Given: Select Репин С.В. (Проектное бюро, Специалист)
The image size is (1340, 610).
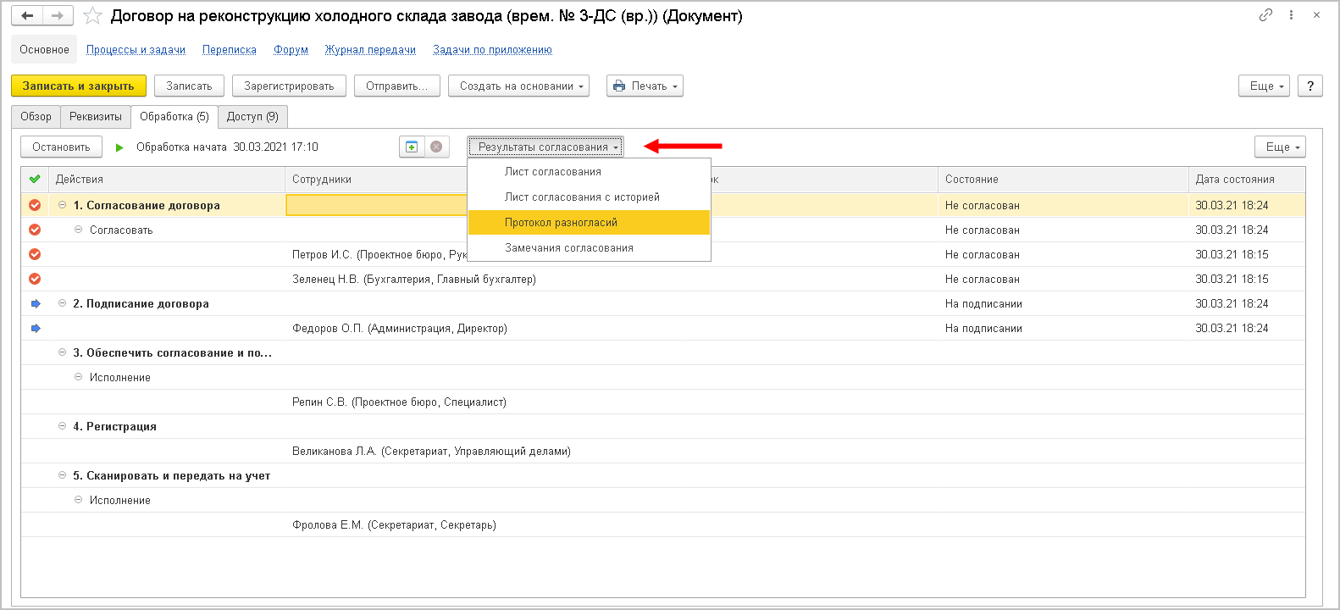Looking at the screenshot, I should (399, 402).
